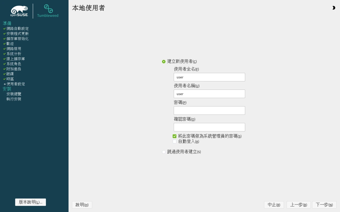Select the 建立新使用者 radio button

[x=164, y=61]
